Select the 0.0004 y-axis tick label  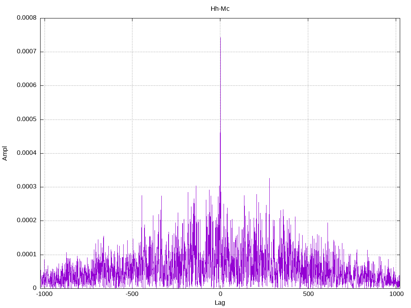pyautogui.click(x=26, y=153)
